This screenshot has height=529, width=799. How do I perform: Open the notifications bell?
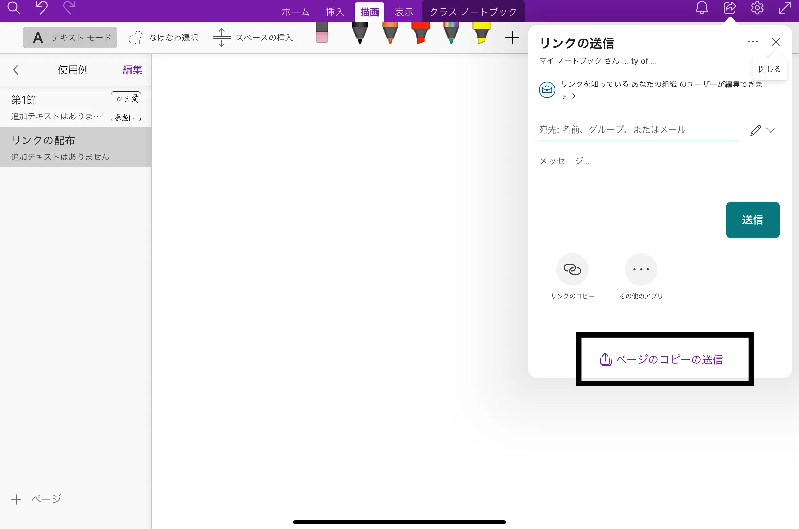click(x=701, y=8)
